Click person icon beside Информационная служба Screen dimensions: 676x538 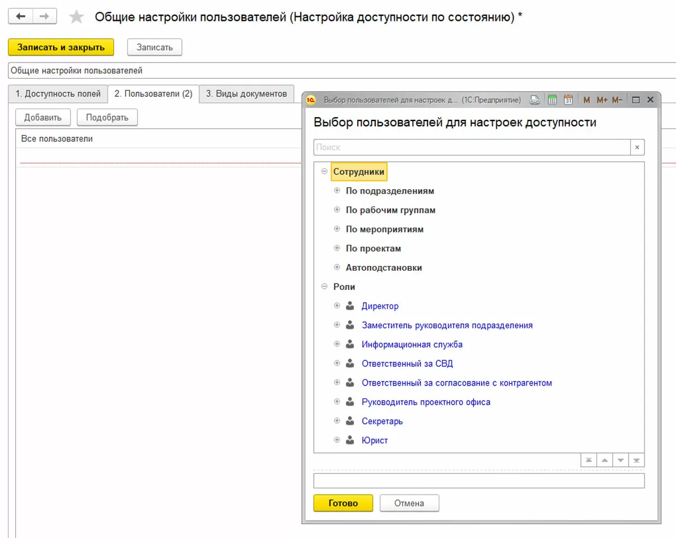click(x=350, y=344)
